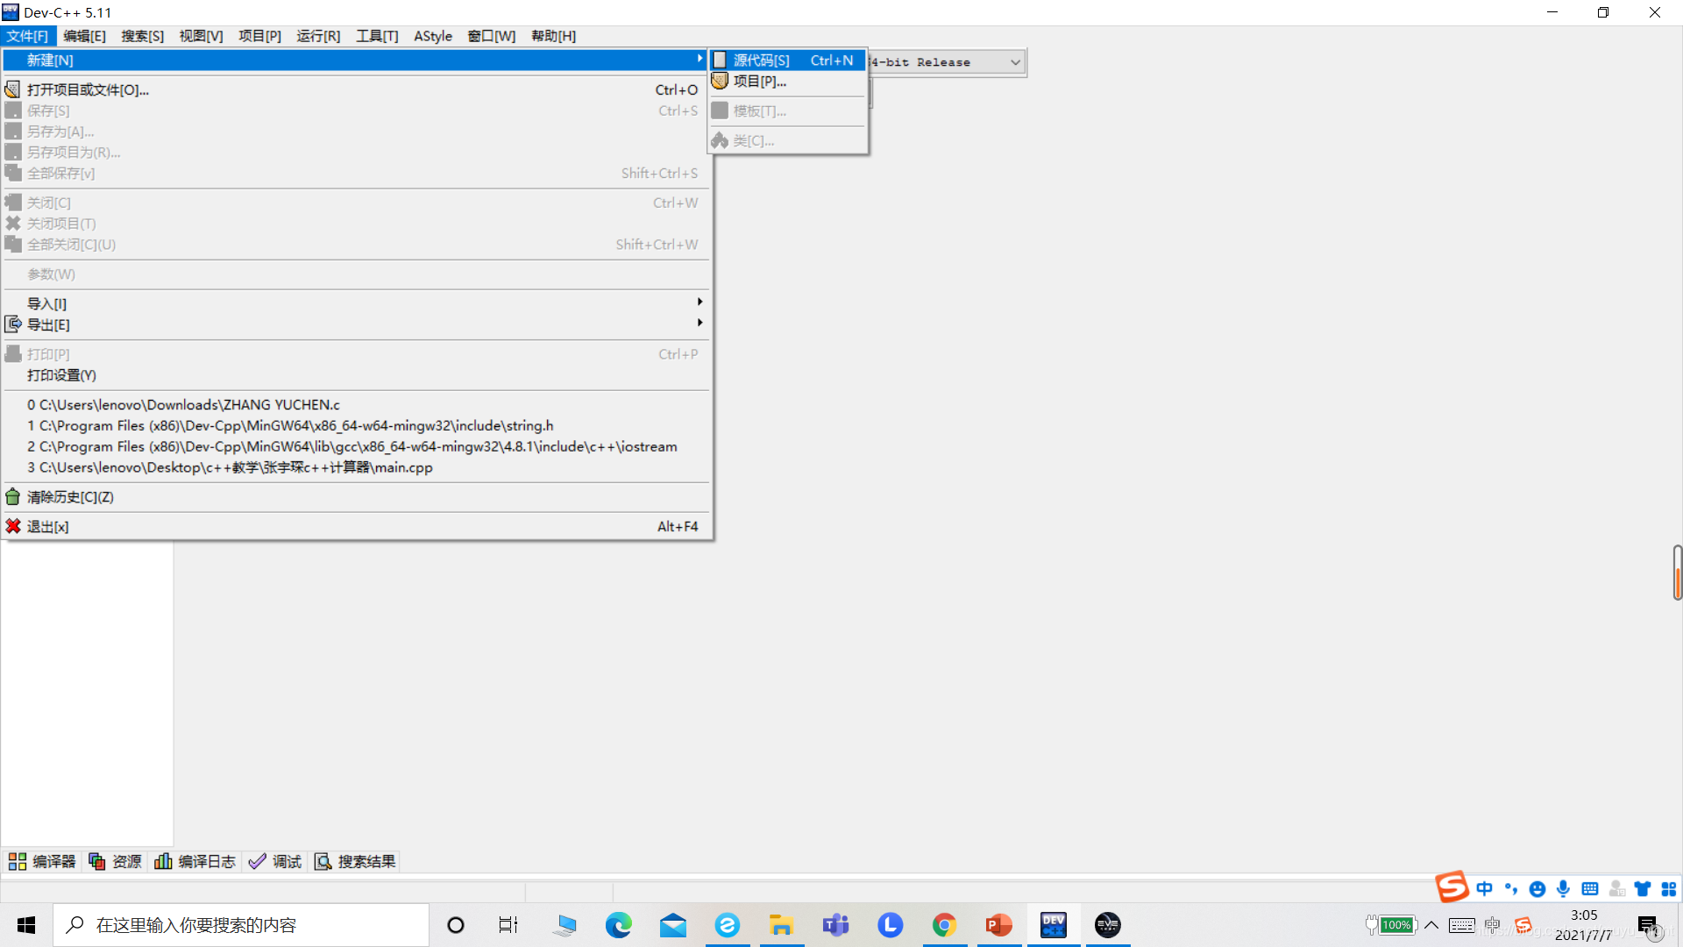
Task: Open recent file string.h
Action: (x=355, y=425)
